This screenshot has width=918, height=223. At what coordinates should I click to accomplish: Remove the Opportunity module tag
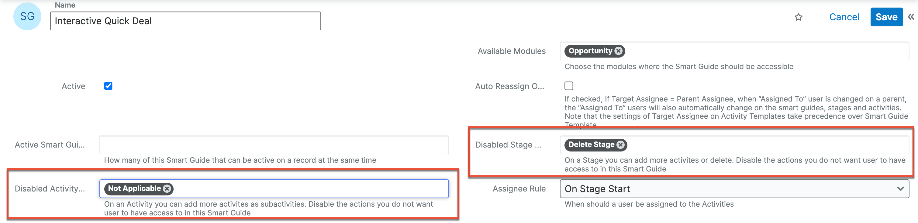click(x=619, y=51)
